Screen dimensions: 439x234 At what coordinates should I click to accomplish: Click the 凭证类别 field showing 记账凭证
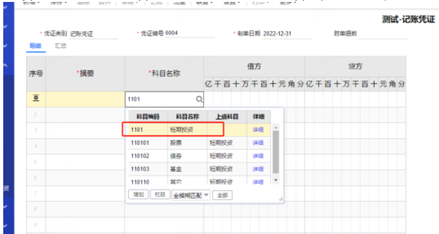coord(93,34)
